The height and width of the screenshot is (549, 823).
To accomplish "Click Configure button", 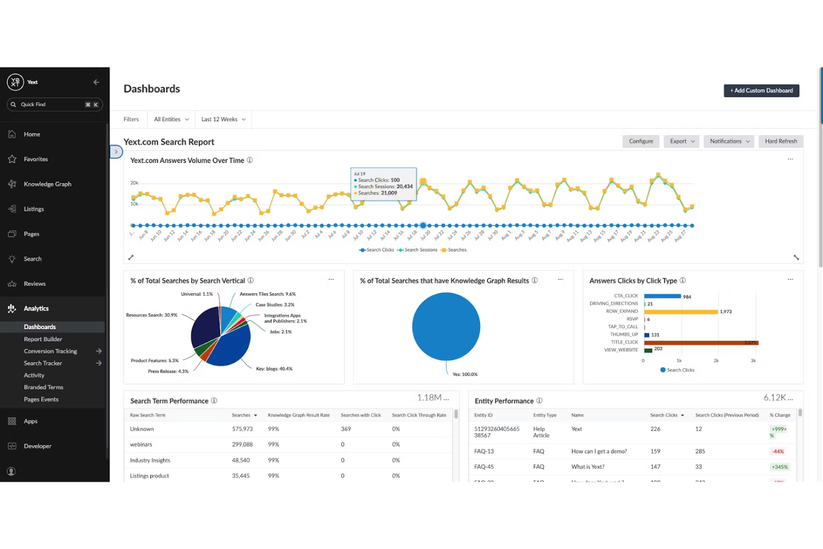I will point(641,141).
